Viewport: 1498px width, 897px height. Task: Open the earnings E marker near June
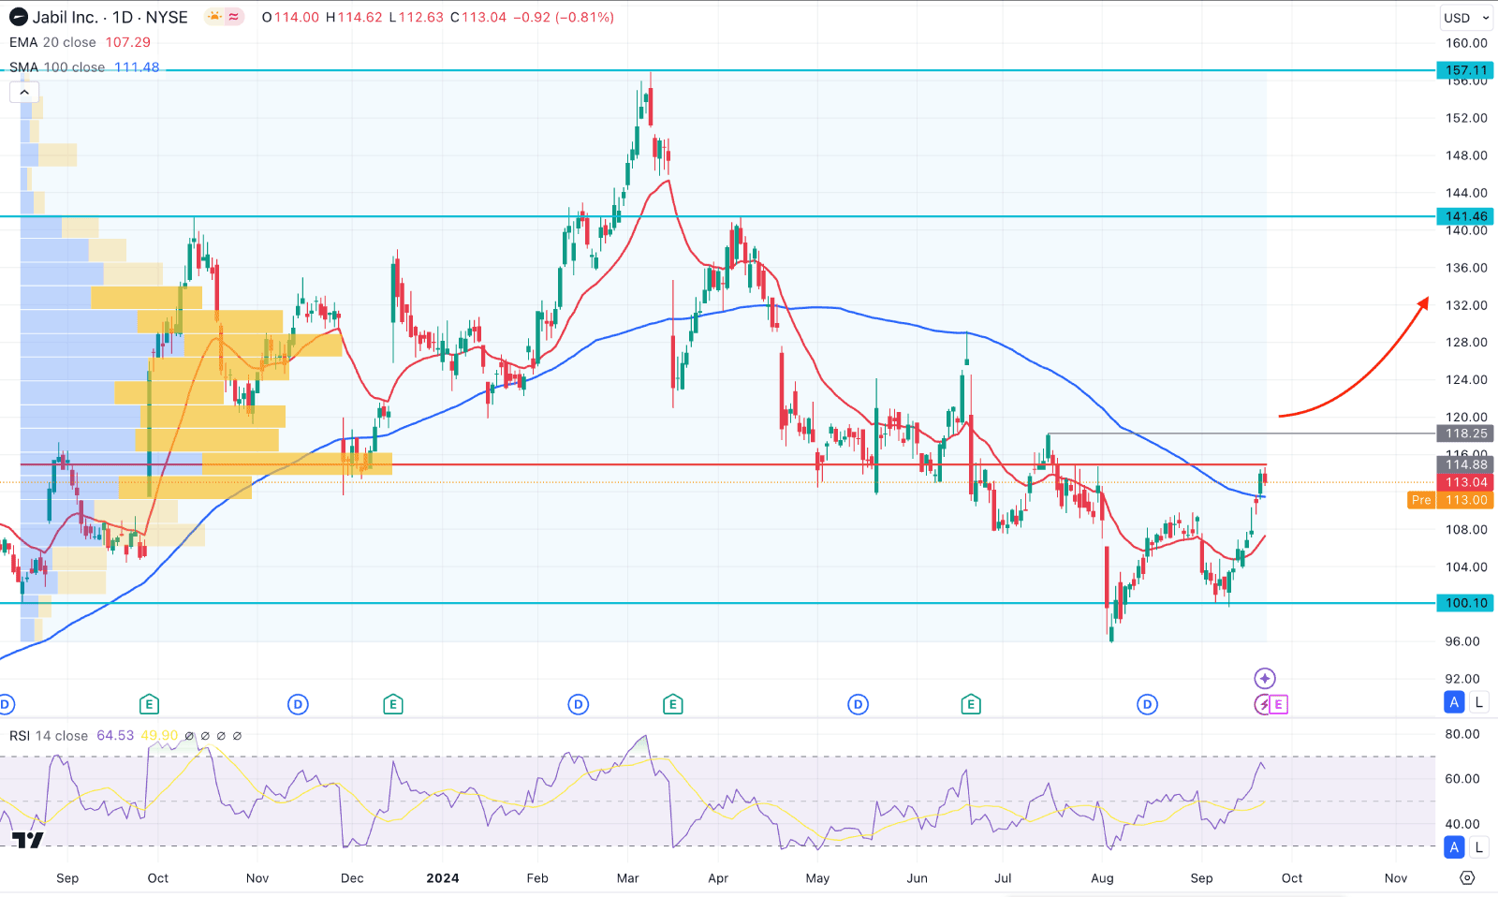click(x=971, y=704)
